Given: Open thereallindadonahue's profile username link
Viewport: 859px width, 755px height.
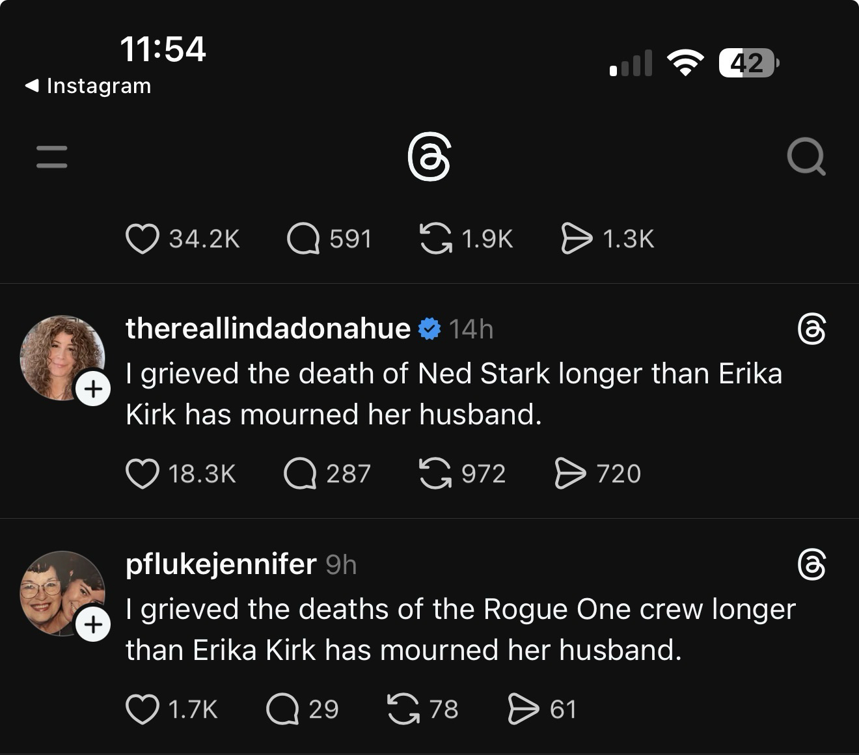Looking at the screenshot, I should (x=267, y=329).
